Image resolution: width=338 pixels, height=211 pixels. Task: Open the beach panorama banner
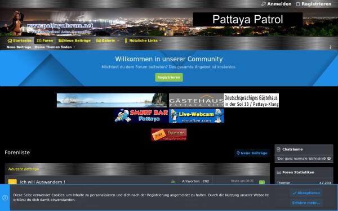coord(112,100)
